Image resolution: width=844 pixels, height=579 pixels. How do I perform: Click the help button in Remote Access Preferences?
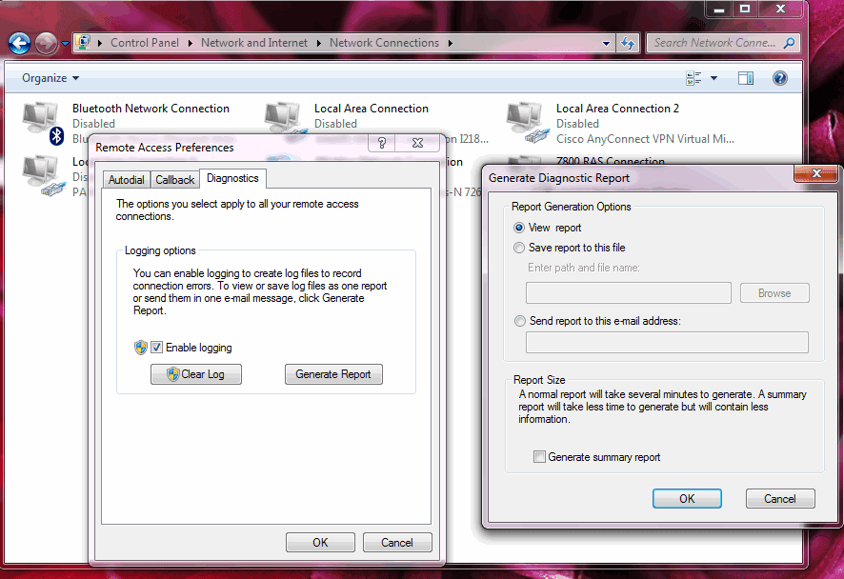point(382,143)
